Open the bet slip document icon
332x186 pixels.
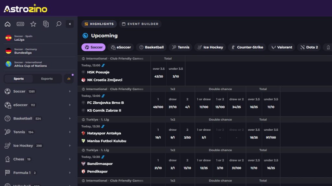click(x=46, y=24)
